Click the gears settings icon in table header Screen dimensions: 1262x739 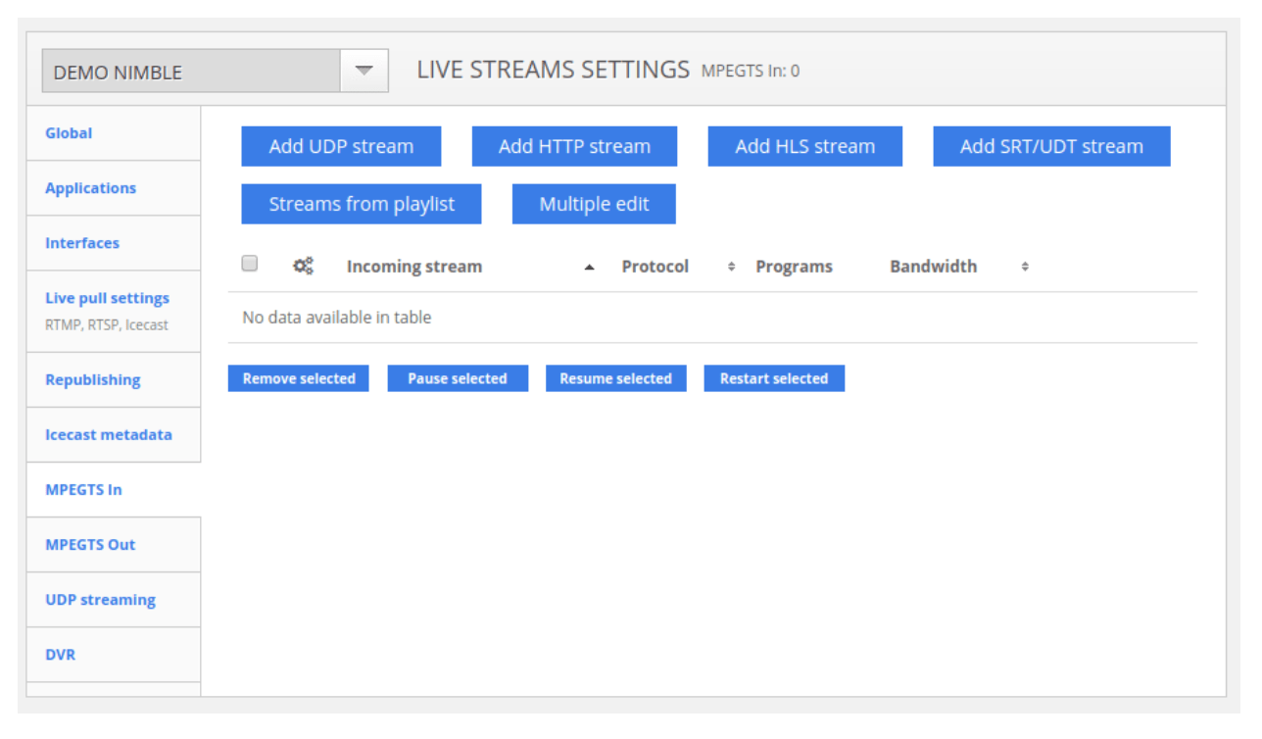coord(303,266)
